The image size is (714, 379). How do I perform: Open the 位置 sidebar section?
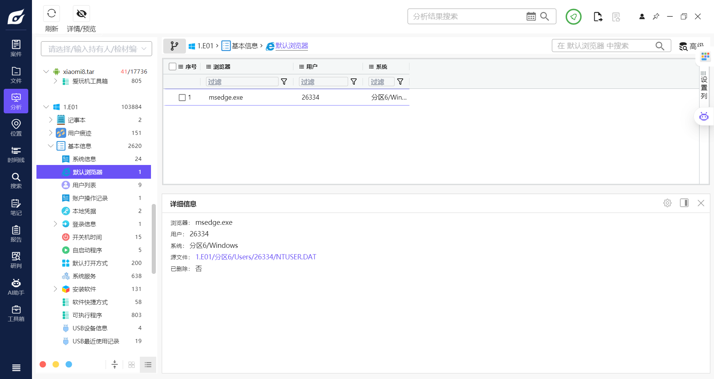point(16,128)
